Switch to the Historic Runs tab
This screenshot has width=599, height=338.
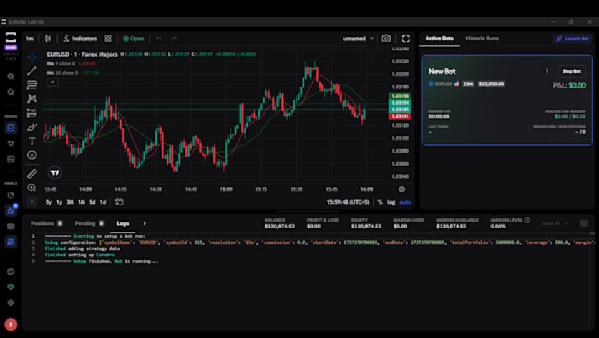[x=482, y=39]
